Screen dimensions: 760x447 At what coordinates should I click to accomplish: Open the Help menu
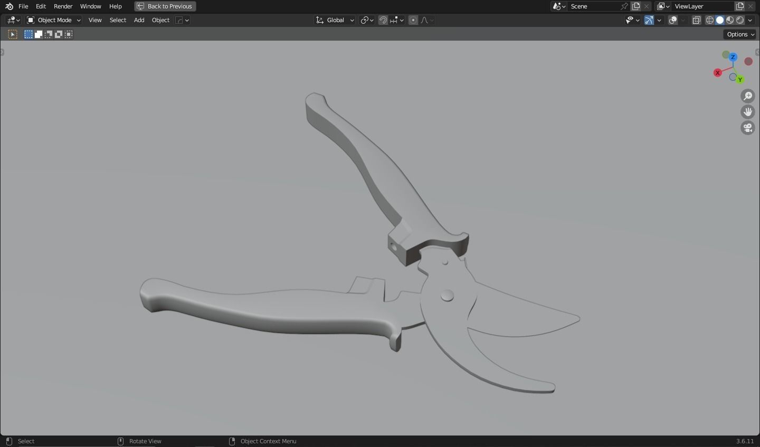(116, 6)
